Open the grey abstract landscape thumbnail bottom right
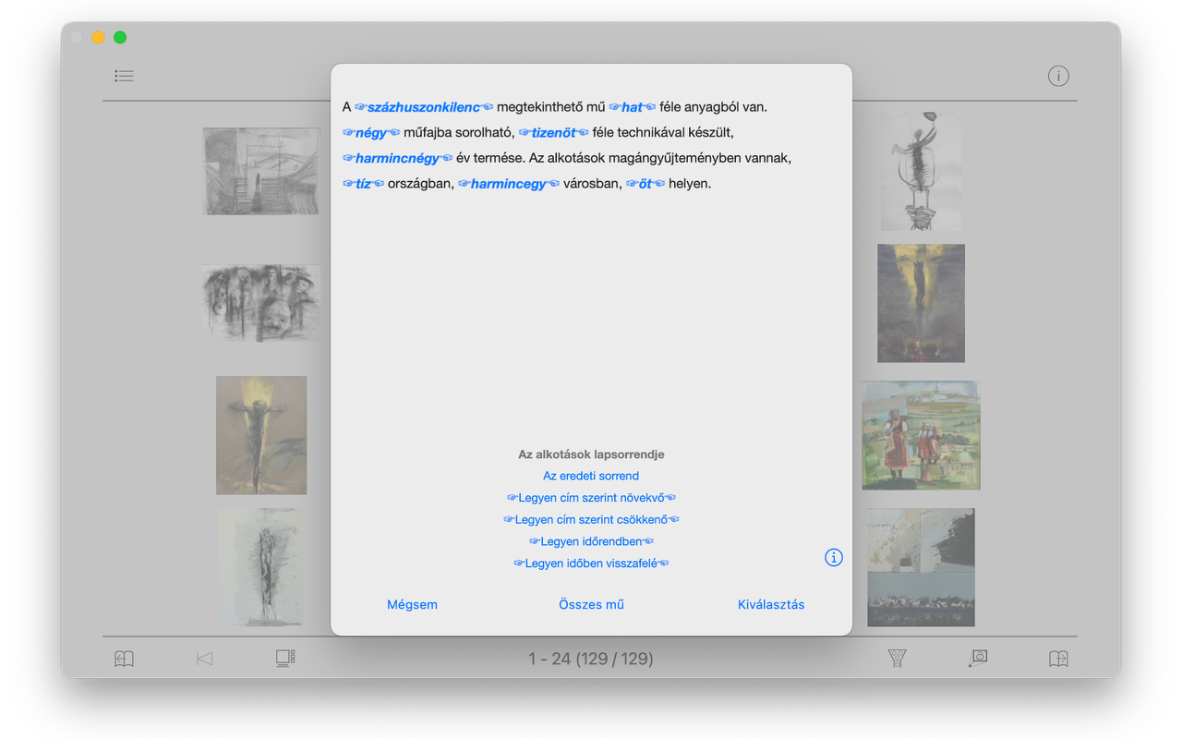The image size is (1182, 739). (921, 567)
